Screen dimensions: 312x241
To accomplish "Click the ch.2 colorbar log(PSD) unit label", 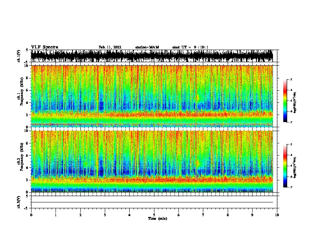I will 295,167.
